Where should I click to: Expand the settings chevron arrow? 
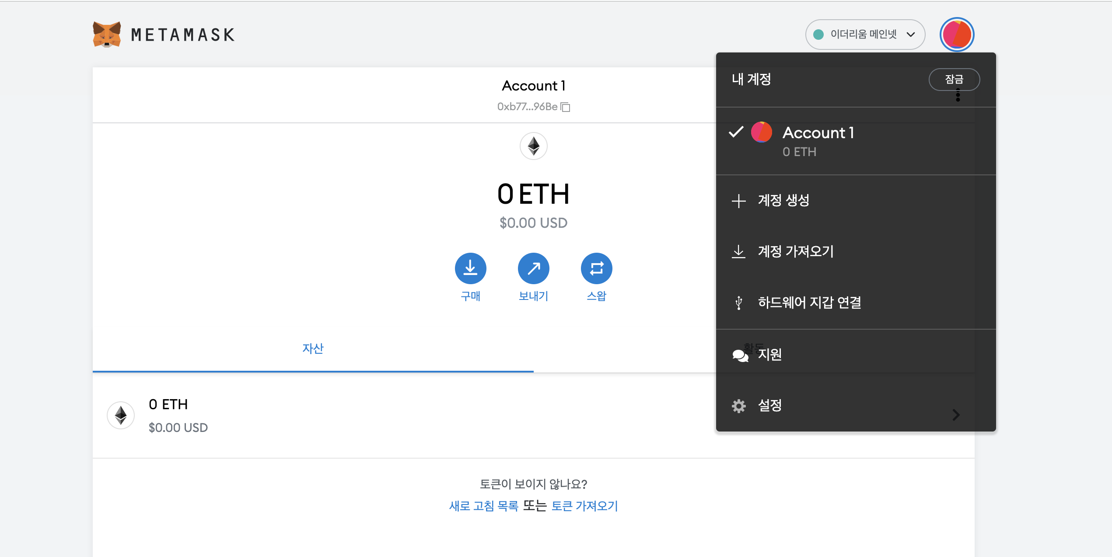click(x=956, y=414)
